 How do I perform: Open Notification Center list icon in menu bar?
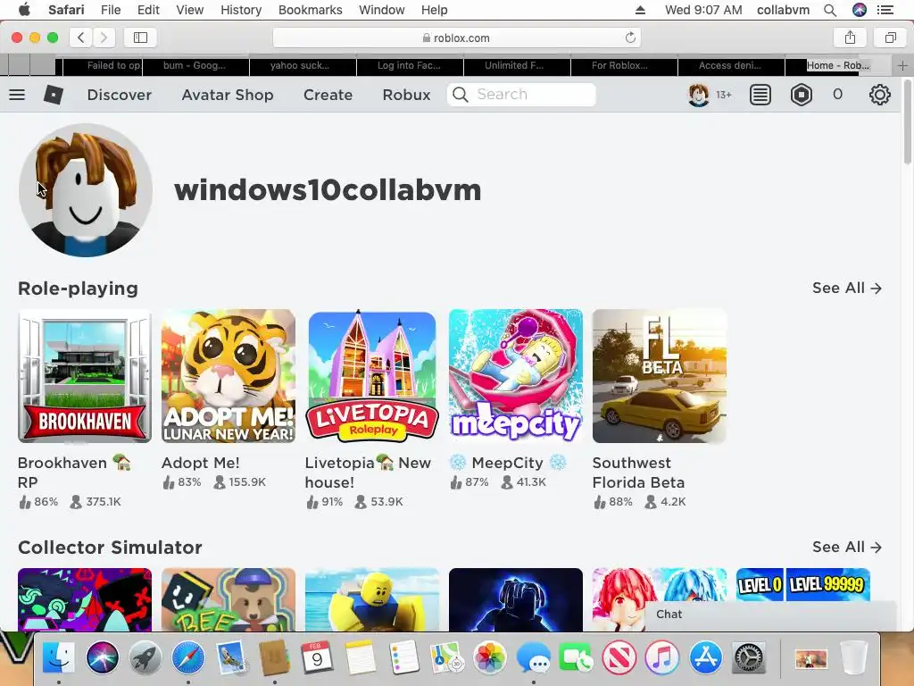(885, 10)
